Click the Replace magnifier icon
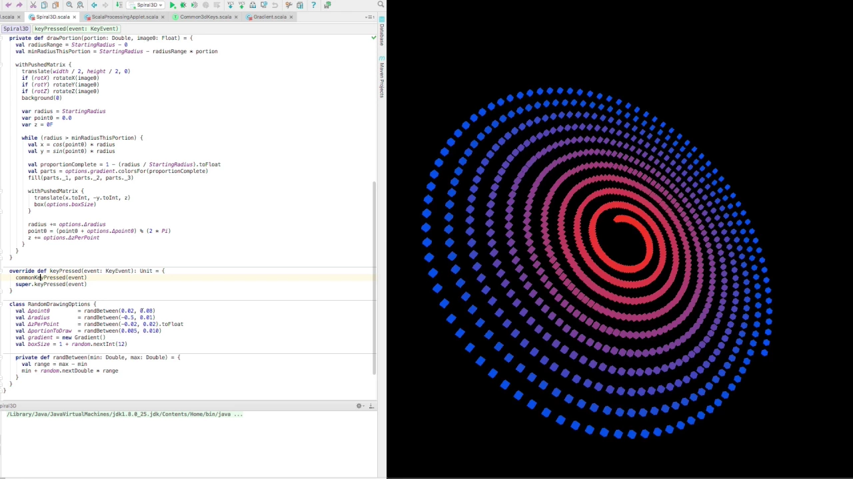Screen dimensions: 853x479 (x=80, y=5)
